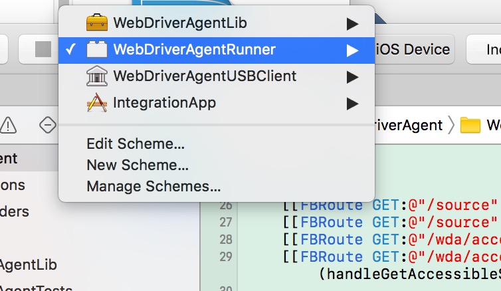
Task: Open the test navigator diamond icon
Action: [x=48, y=125]
